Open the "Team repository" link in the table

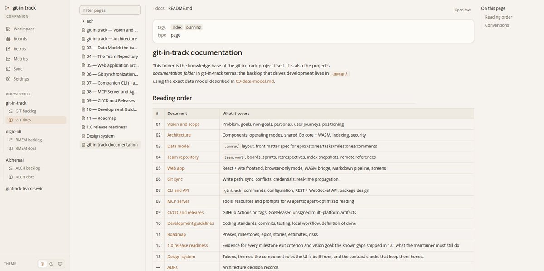coord(183,157)
